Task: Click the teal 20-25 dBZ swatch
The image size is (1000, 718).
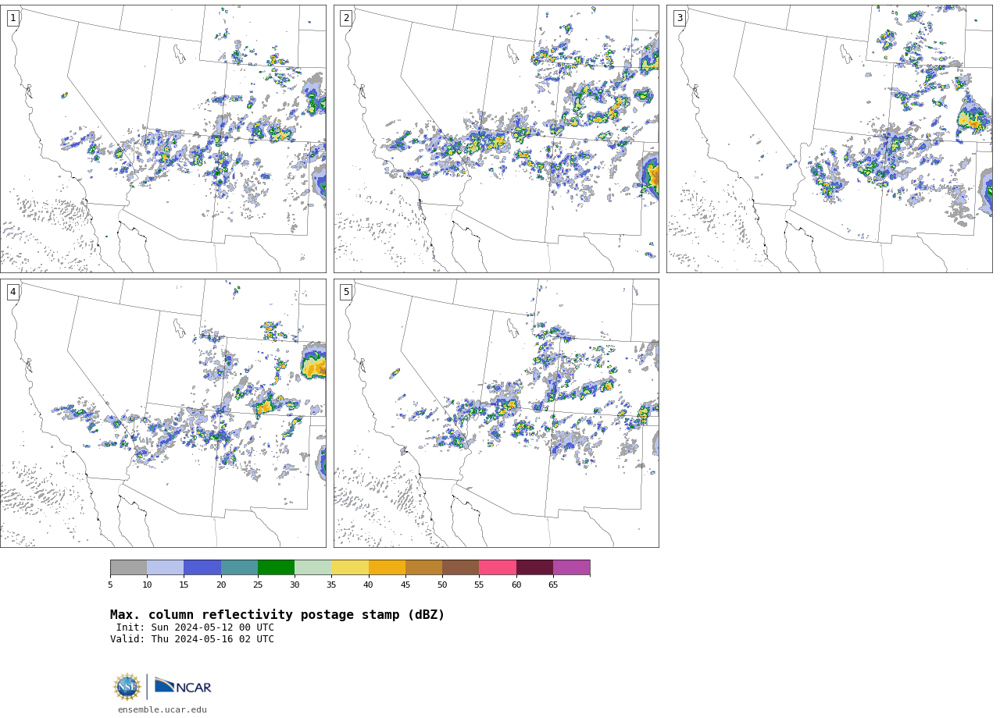Action: pos(239,567)
